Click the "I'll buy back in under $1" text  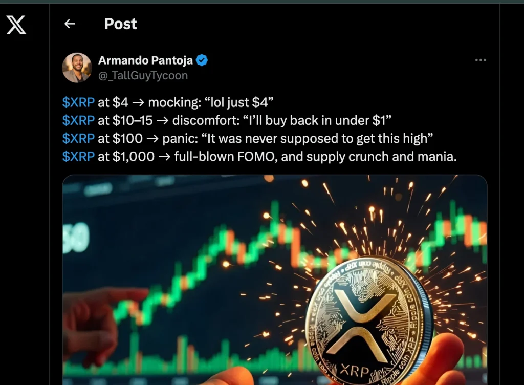coord(315,120)
